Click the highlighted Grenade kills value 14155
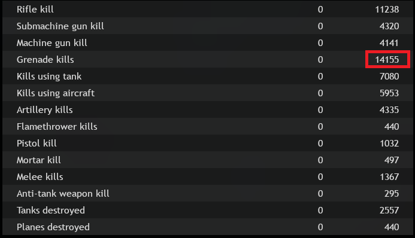The height and width of the screenshot is (238, 415). pyautogui.click(x=387, y=60)
